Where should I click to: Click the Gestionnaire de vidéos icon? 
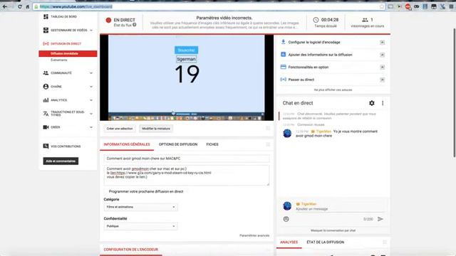point(46,30)
